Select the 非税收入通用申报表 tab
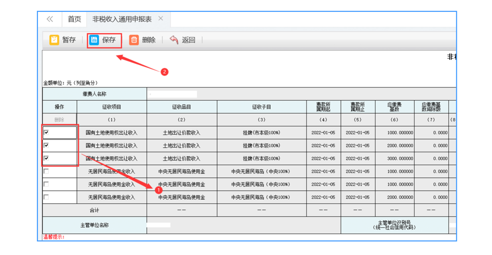The image size is (492, 255). (x=122, y=19)
